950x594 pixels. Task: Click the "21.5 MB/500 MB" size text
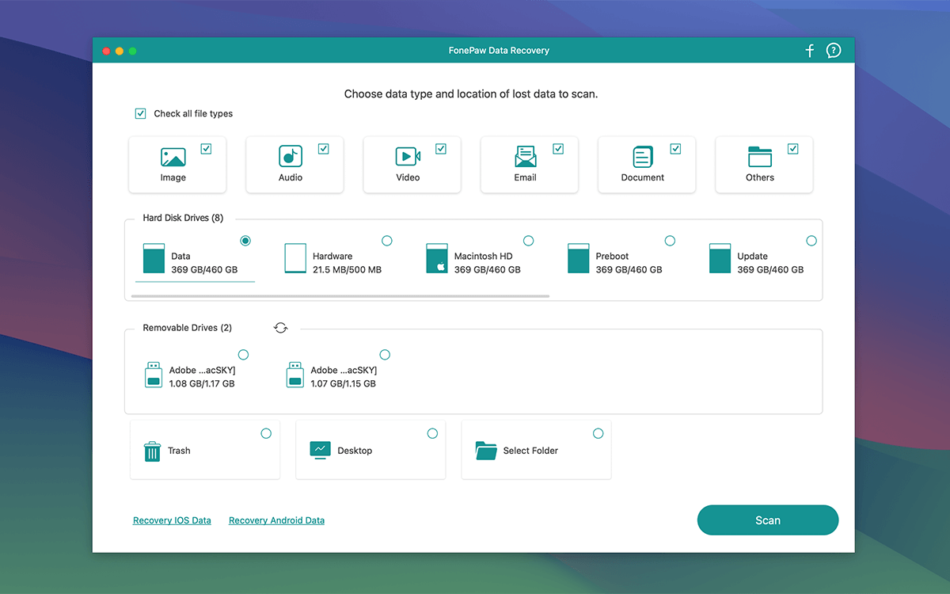point(347,270)
